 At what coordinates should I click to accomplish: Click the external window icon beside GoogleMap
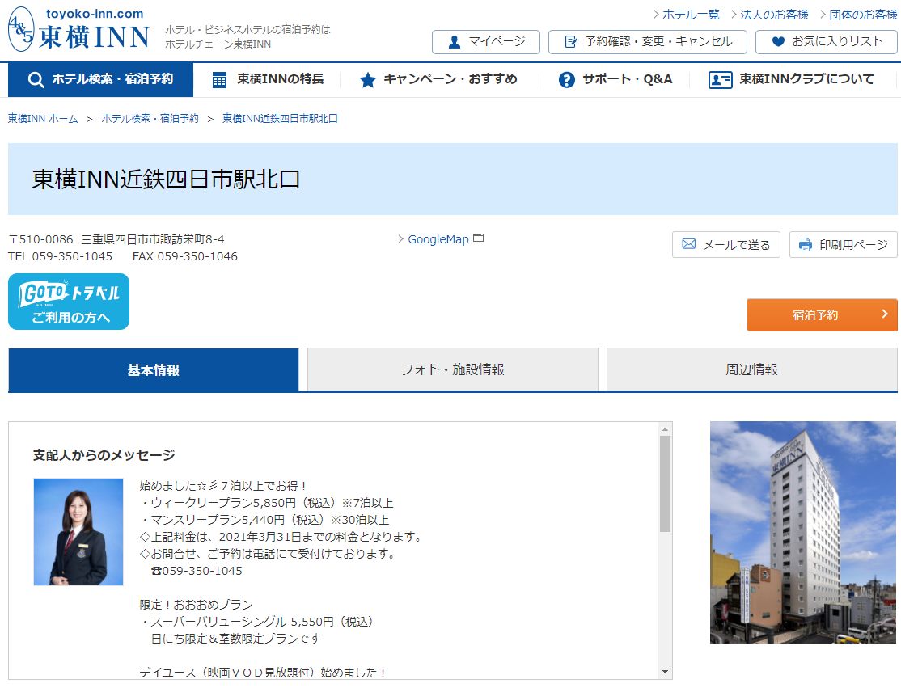pos(477,238)
